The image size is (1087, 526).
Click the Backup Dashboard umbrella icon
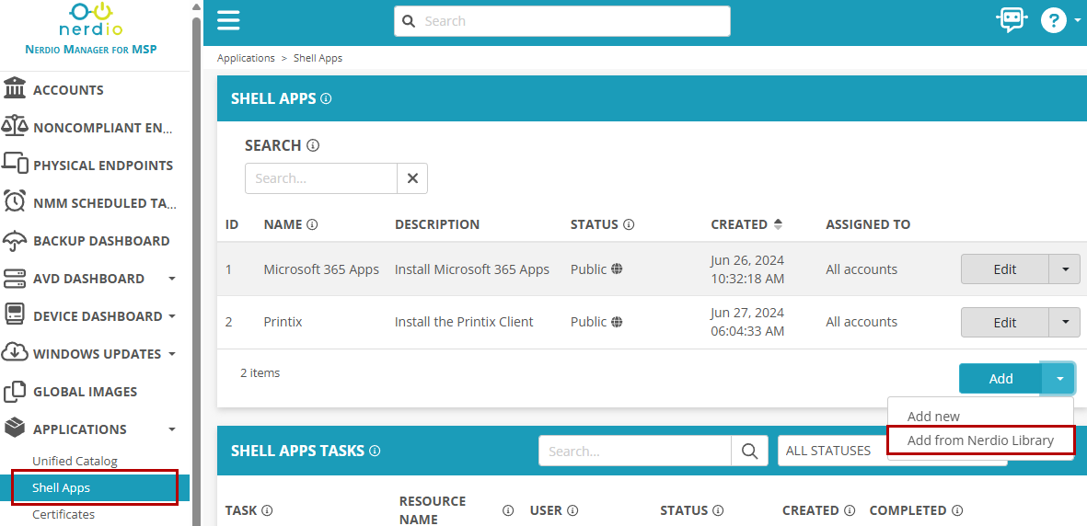[15, 241]
